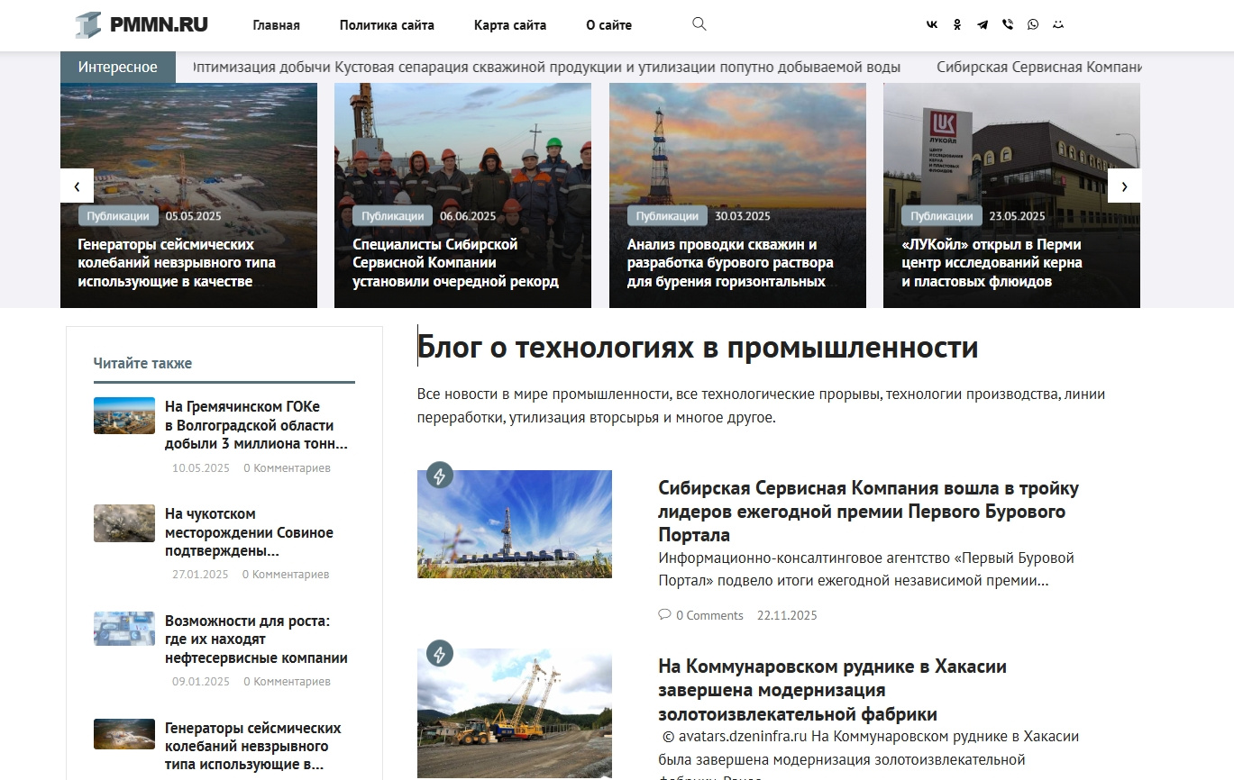1234x780 pixels.
Task: Open the site search magnifier
Action: (x=699, y=24)
